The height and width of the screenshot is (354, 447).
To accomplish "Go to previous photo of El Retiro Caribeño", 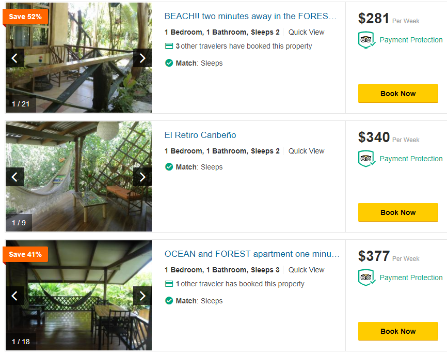I will (14, 177).
